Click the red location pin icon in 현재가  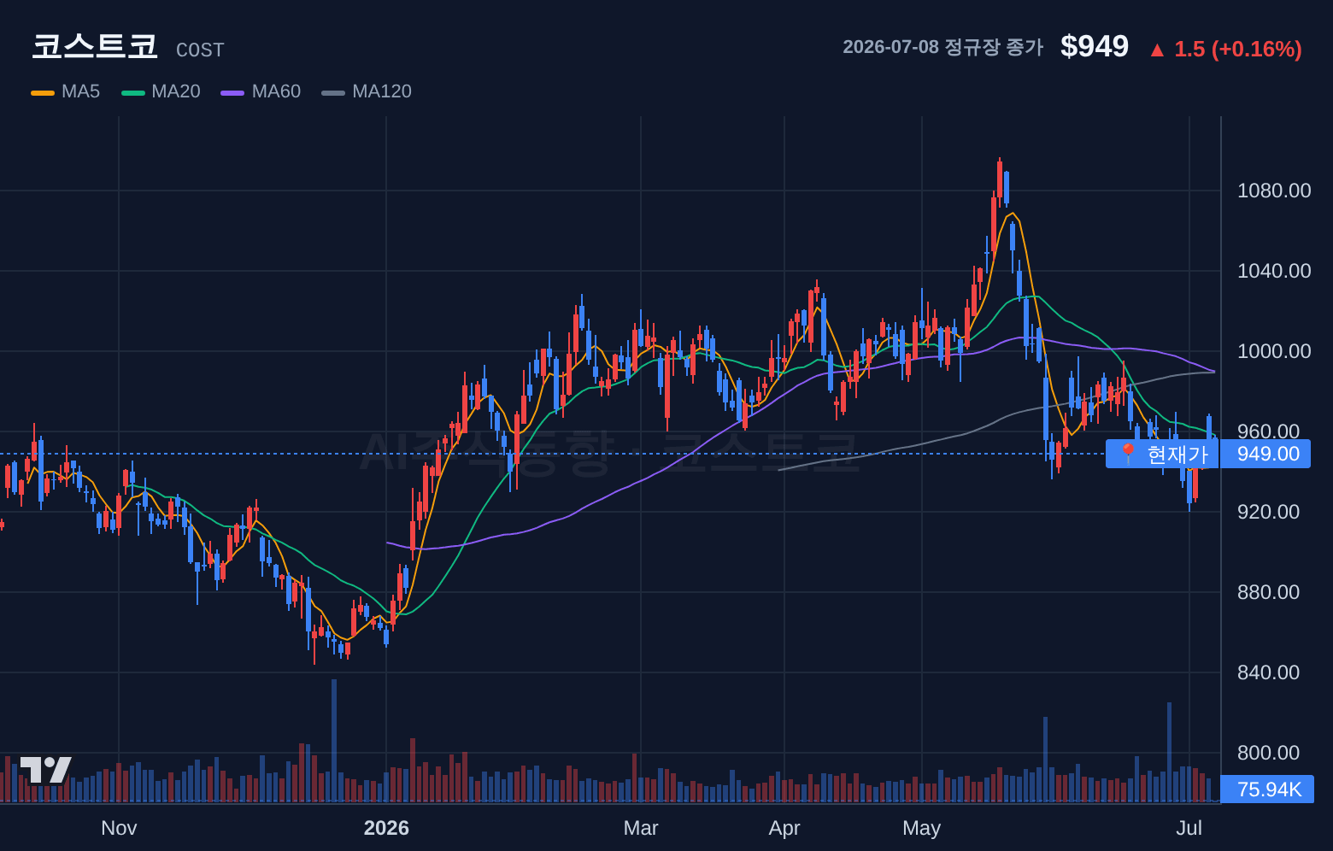coord(1127,453)
